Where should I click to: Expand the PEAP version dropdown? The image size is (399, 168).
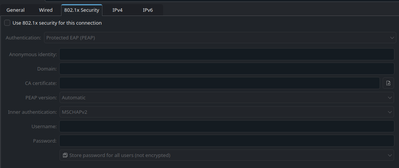coord(226,97)
